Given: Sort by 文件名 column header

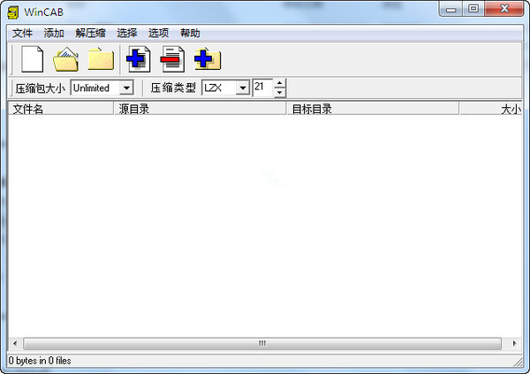Looking at the screenshot, I should [61, 109].
